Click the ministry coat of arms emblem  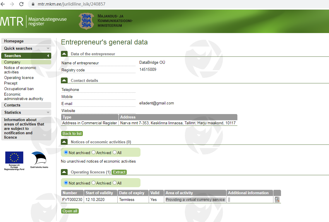[x=86, y=21]
